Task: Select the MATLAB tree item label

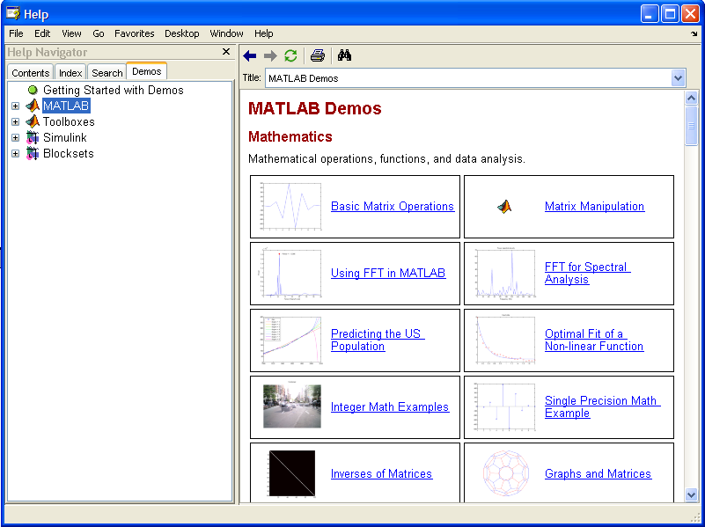Action: pyautogui.click(x=66, y=106)
